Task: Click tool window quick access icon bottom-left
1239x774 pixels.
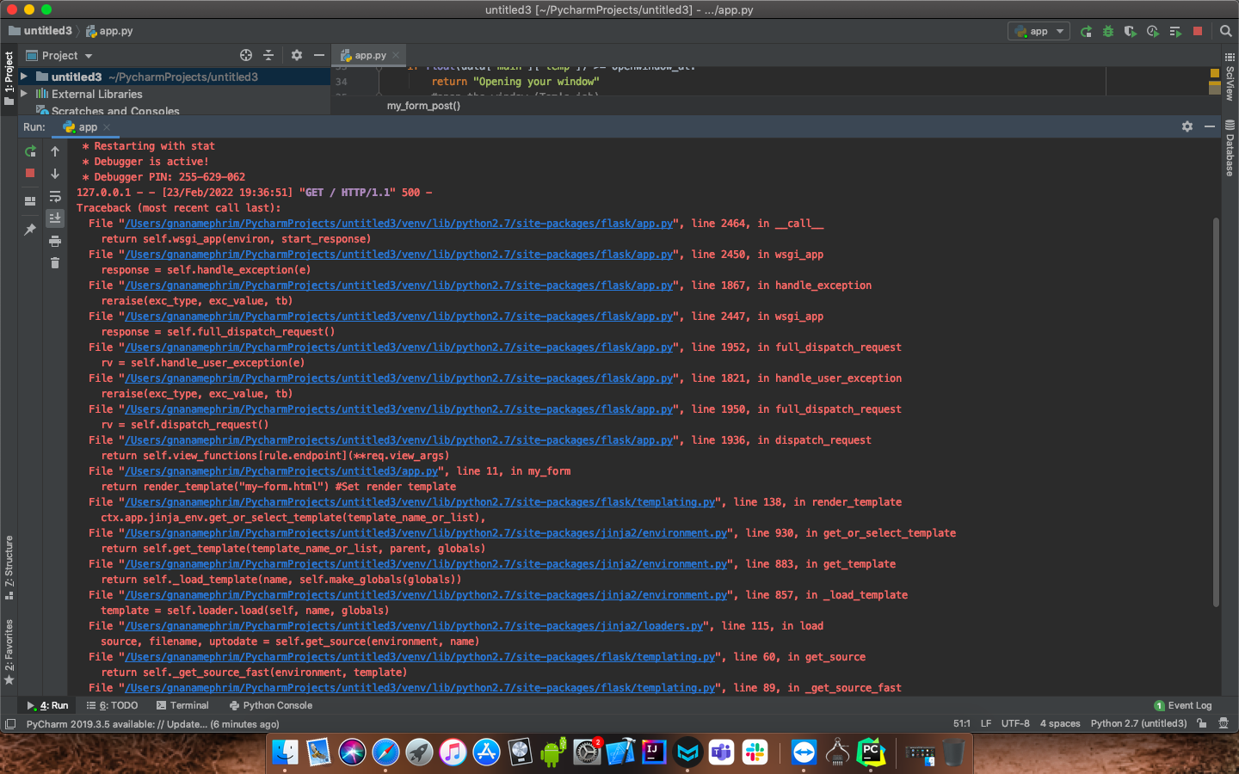Action: click(10, 724)
